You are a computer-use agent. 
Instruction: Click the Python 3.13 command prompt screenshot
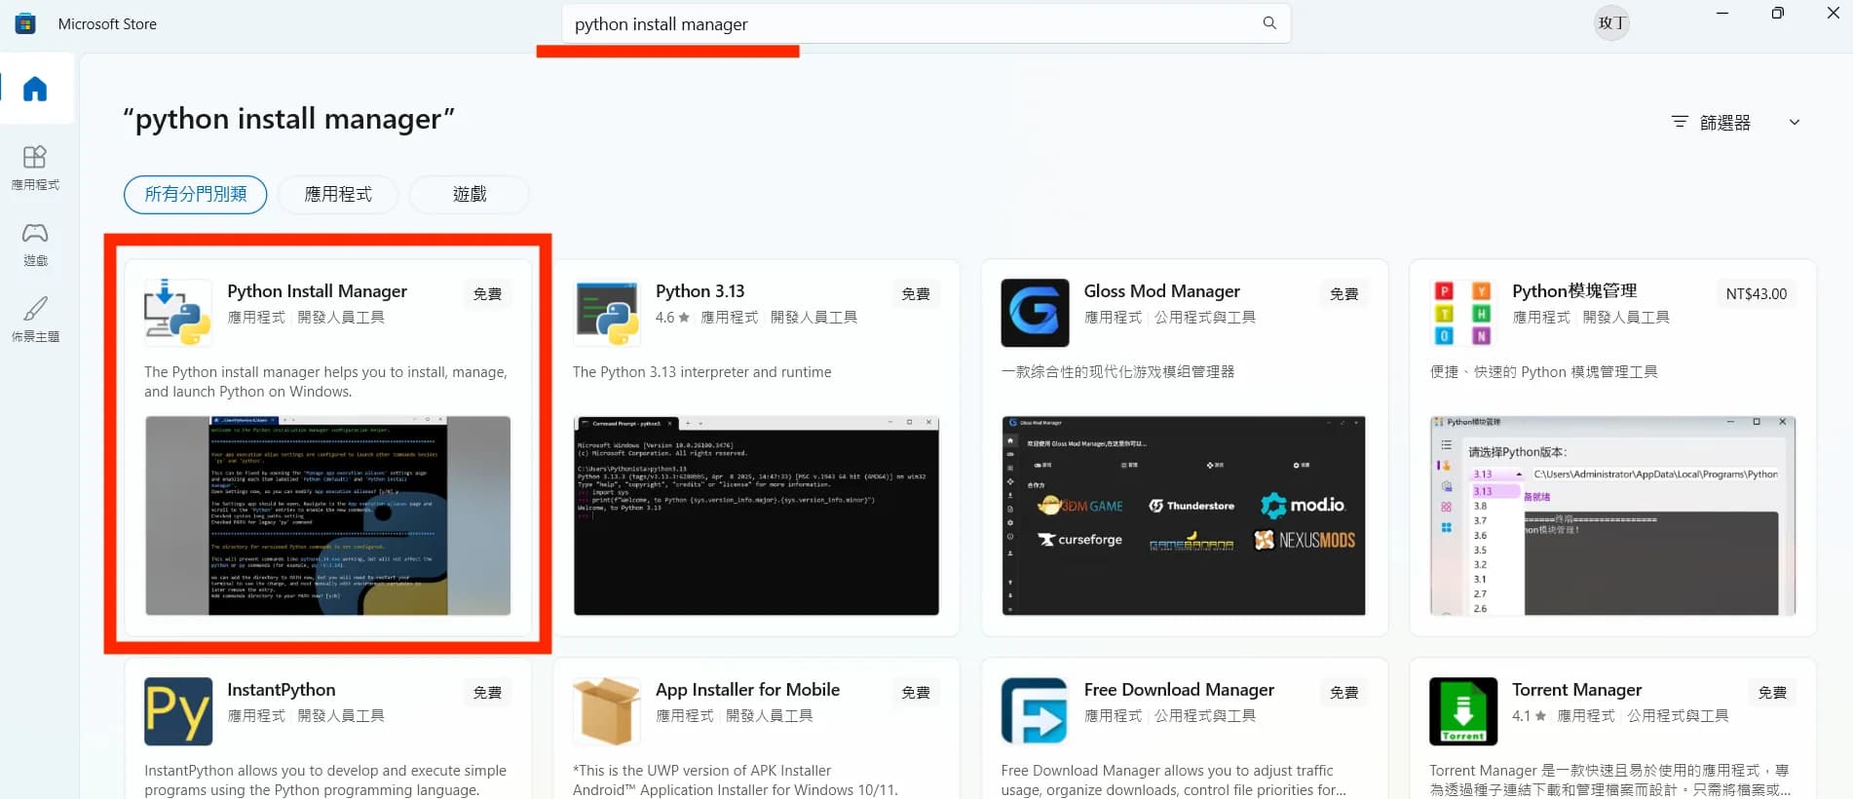[756, 515]
